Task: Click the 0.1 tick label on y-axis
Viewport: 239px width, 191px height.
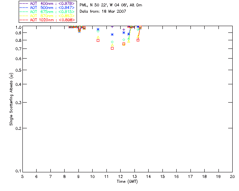Action: point(18,171)
